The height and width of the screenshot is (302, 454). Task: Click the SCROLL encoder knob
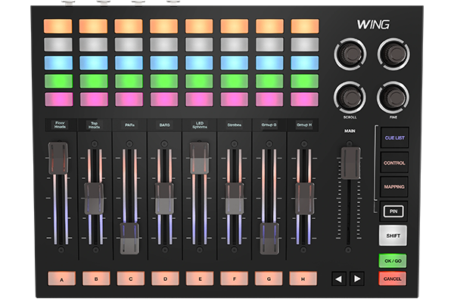350,97
